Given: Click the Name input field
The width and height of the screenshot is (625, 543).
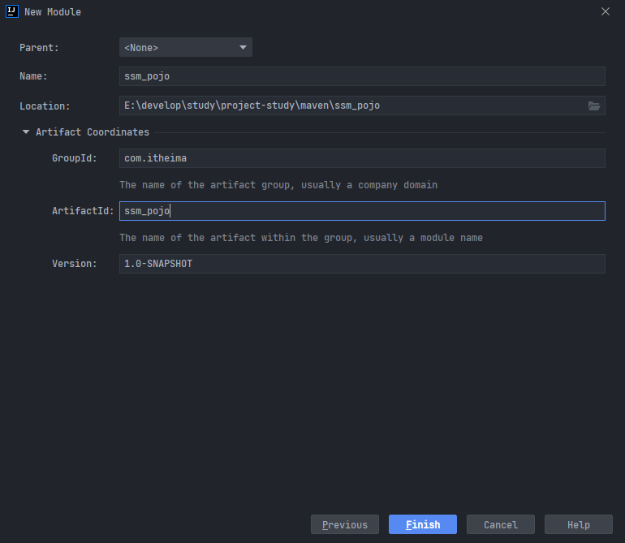Looking at the screenshot, I should [x=362, y=76].
